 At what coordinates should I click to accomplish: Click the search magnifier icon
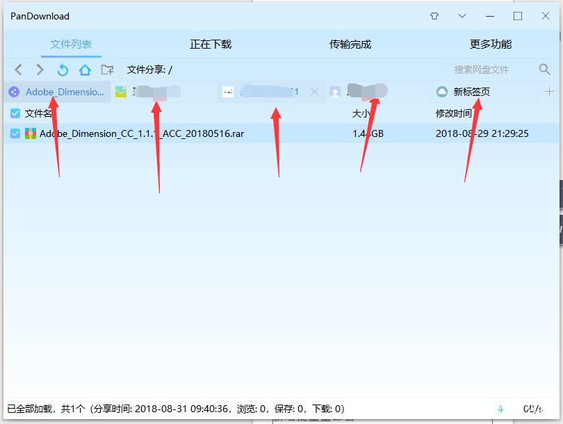coord(544,70)
